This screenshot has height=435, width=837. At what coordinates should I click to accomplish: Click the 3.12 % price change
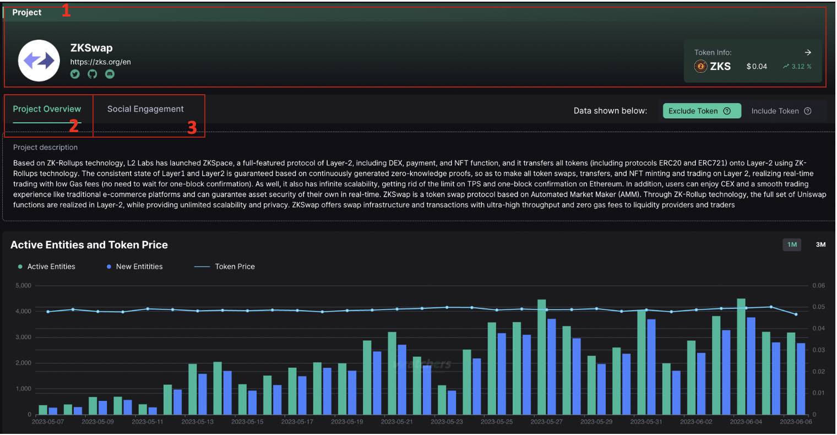point(797,67)
